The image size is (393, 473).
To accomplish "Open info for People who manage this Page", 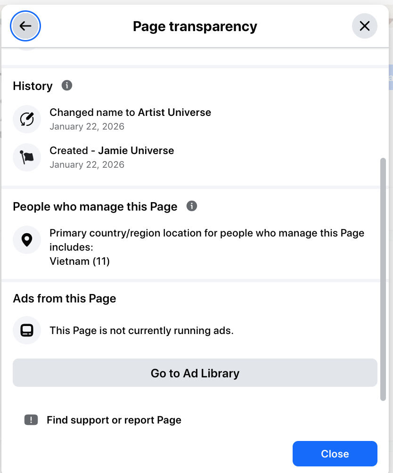I will pos(191,206).
